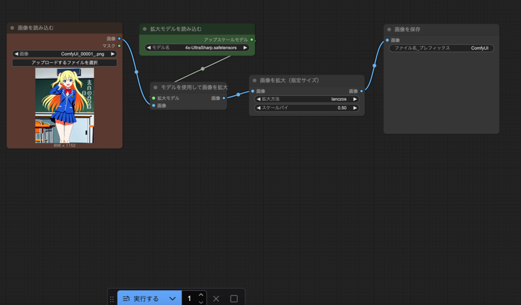Click the square icon right of the X
This screenshot has width=521, height=305.
(x=234, y=299)
